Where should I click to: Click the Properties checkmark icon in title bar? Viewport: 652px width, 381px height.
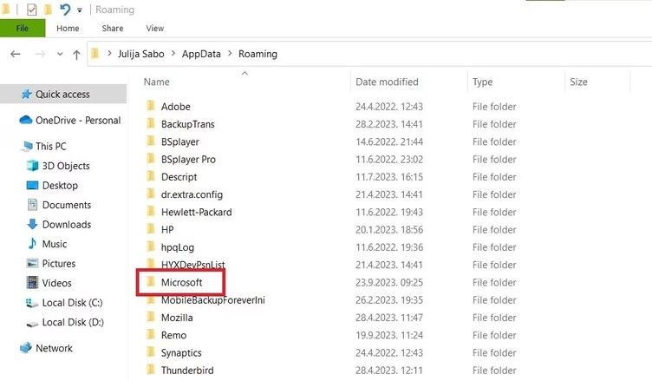[31, 10]
